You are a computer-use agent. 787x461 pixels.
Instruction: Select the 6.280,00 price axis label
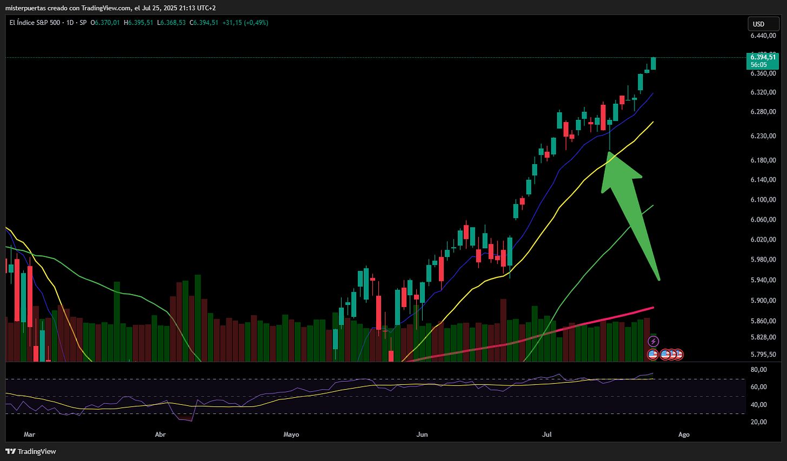click(x=763, y=112)
